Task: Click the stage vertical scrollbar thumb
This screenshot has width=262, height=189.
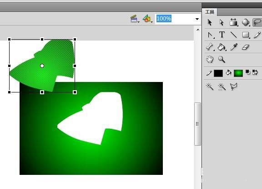Action: click(x=198, y=124)
